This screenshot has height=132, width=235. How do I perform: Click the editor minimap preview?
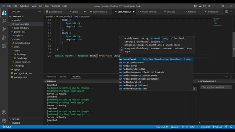[x=217, y=22]
